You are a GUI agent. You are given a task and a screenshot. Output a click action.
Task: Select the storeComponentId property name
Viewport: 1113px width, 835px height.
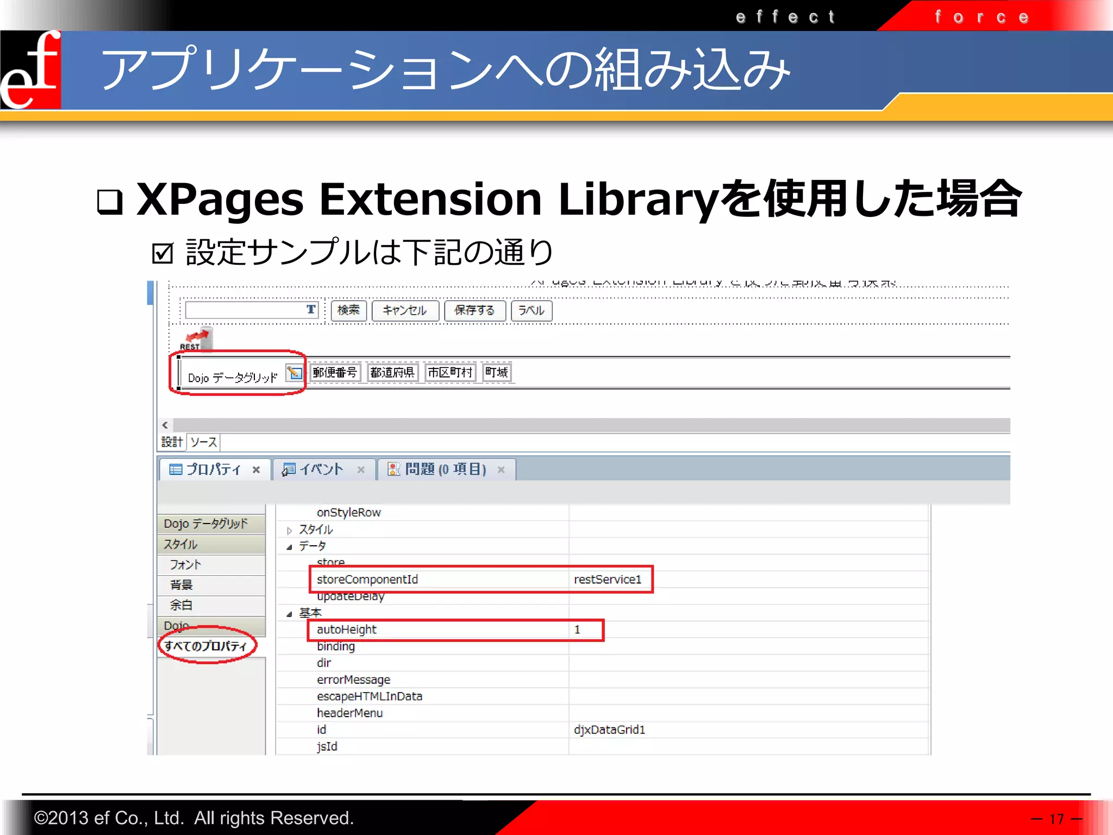coord(367,579)
